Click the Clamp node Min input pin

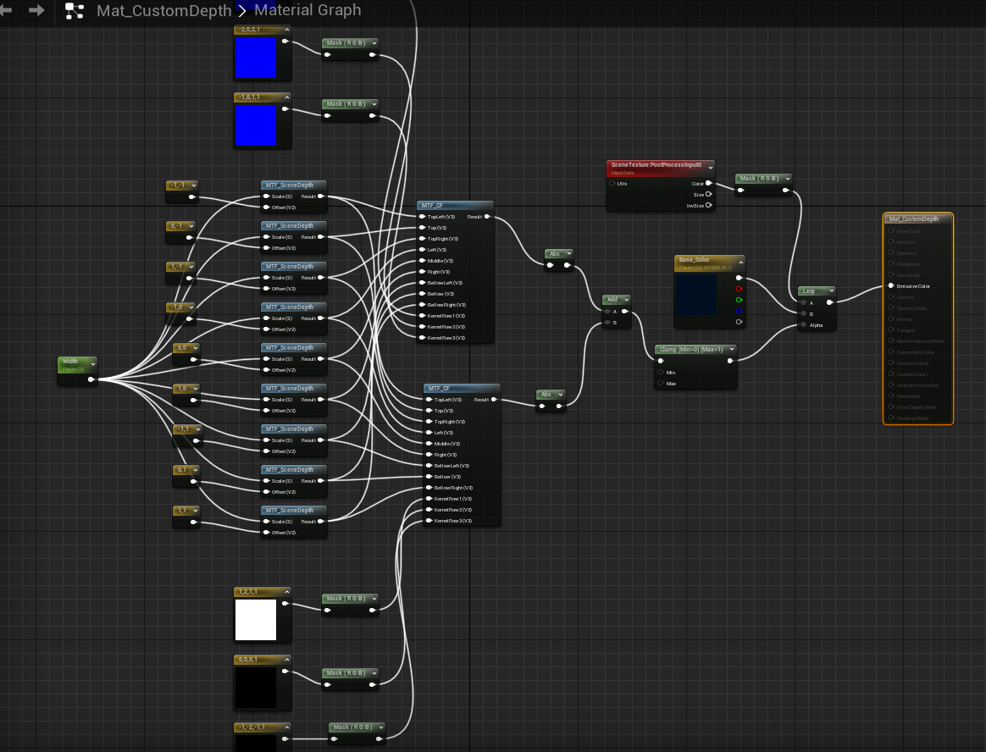coord(660,372)
